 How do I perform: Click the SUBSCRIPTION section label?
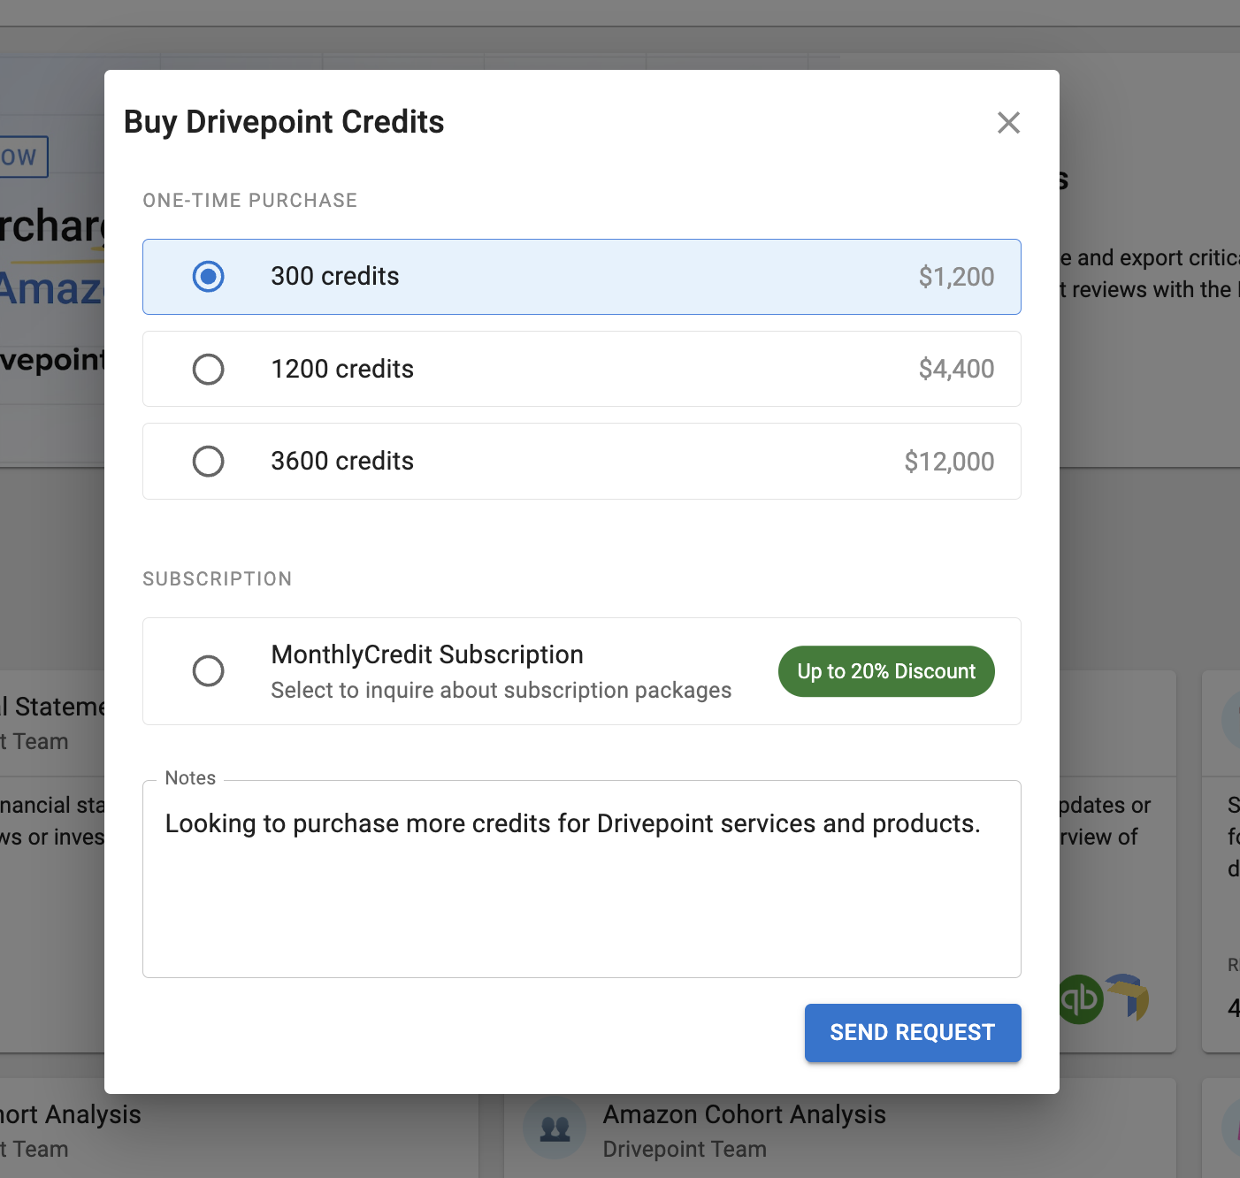tap(218, 579)
